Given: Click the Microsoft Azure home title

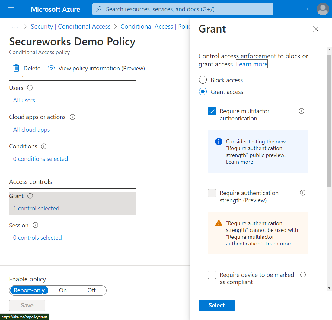Looking at the screenshot, I should (x=56, y=9).
